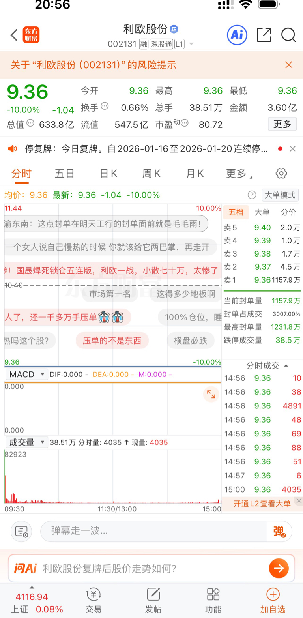Tap 开通L2查看大单 link
Viewport: 303px width, 618px height.
(262, 503)
